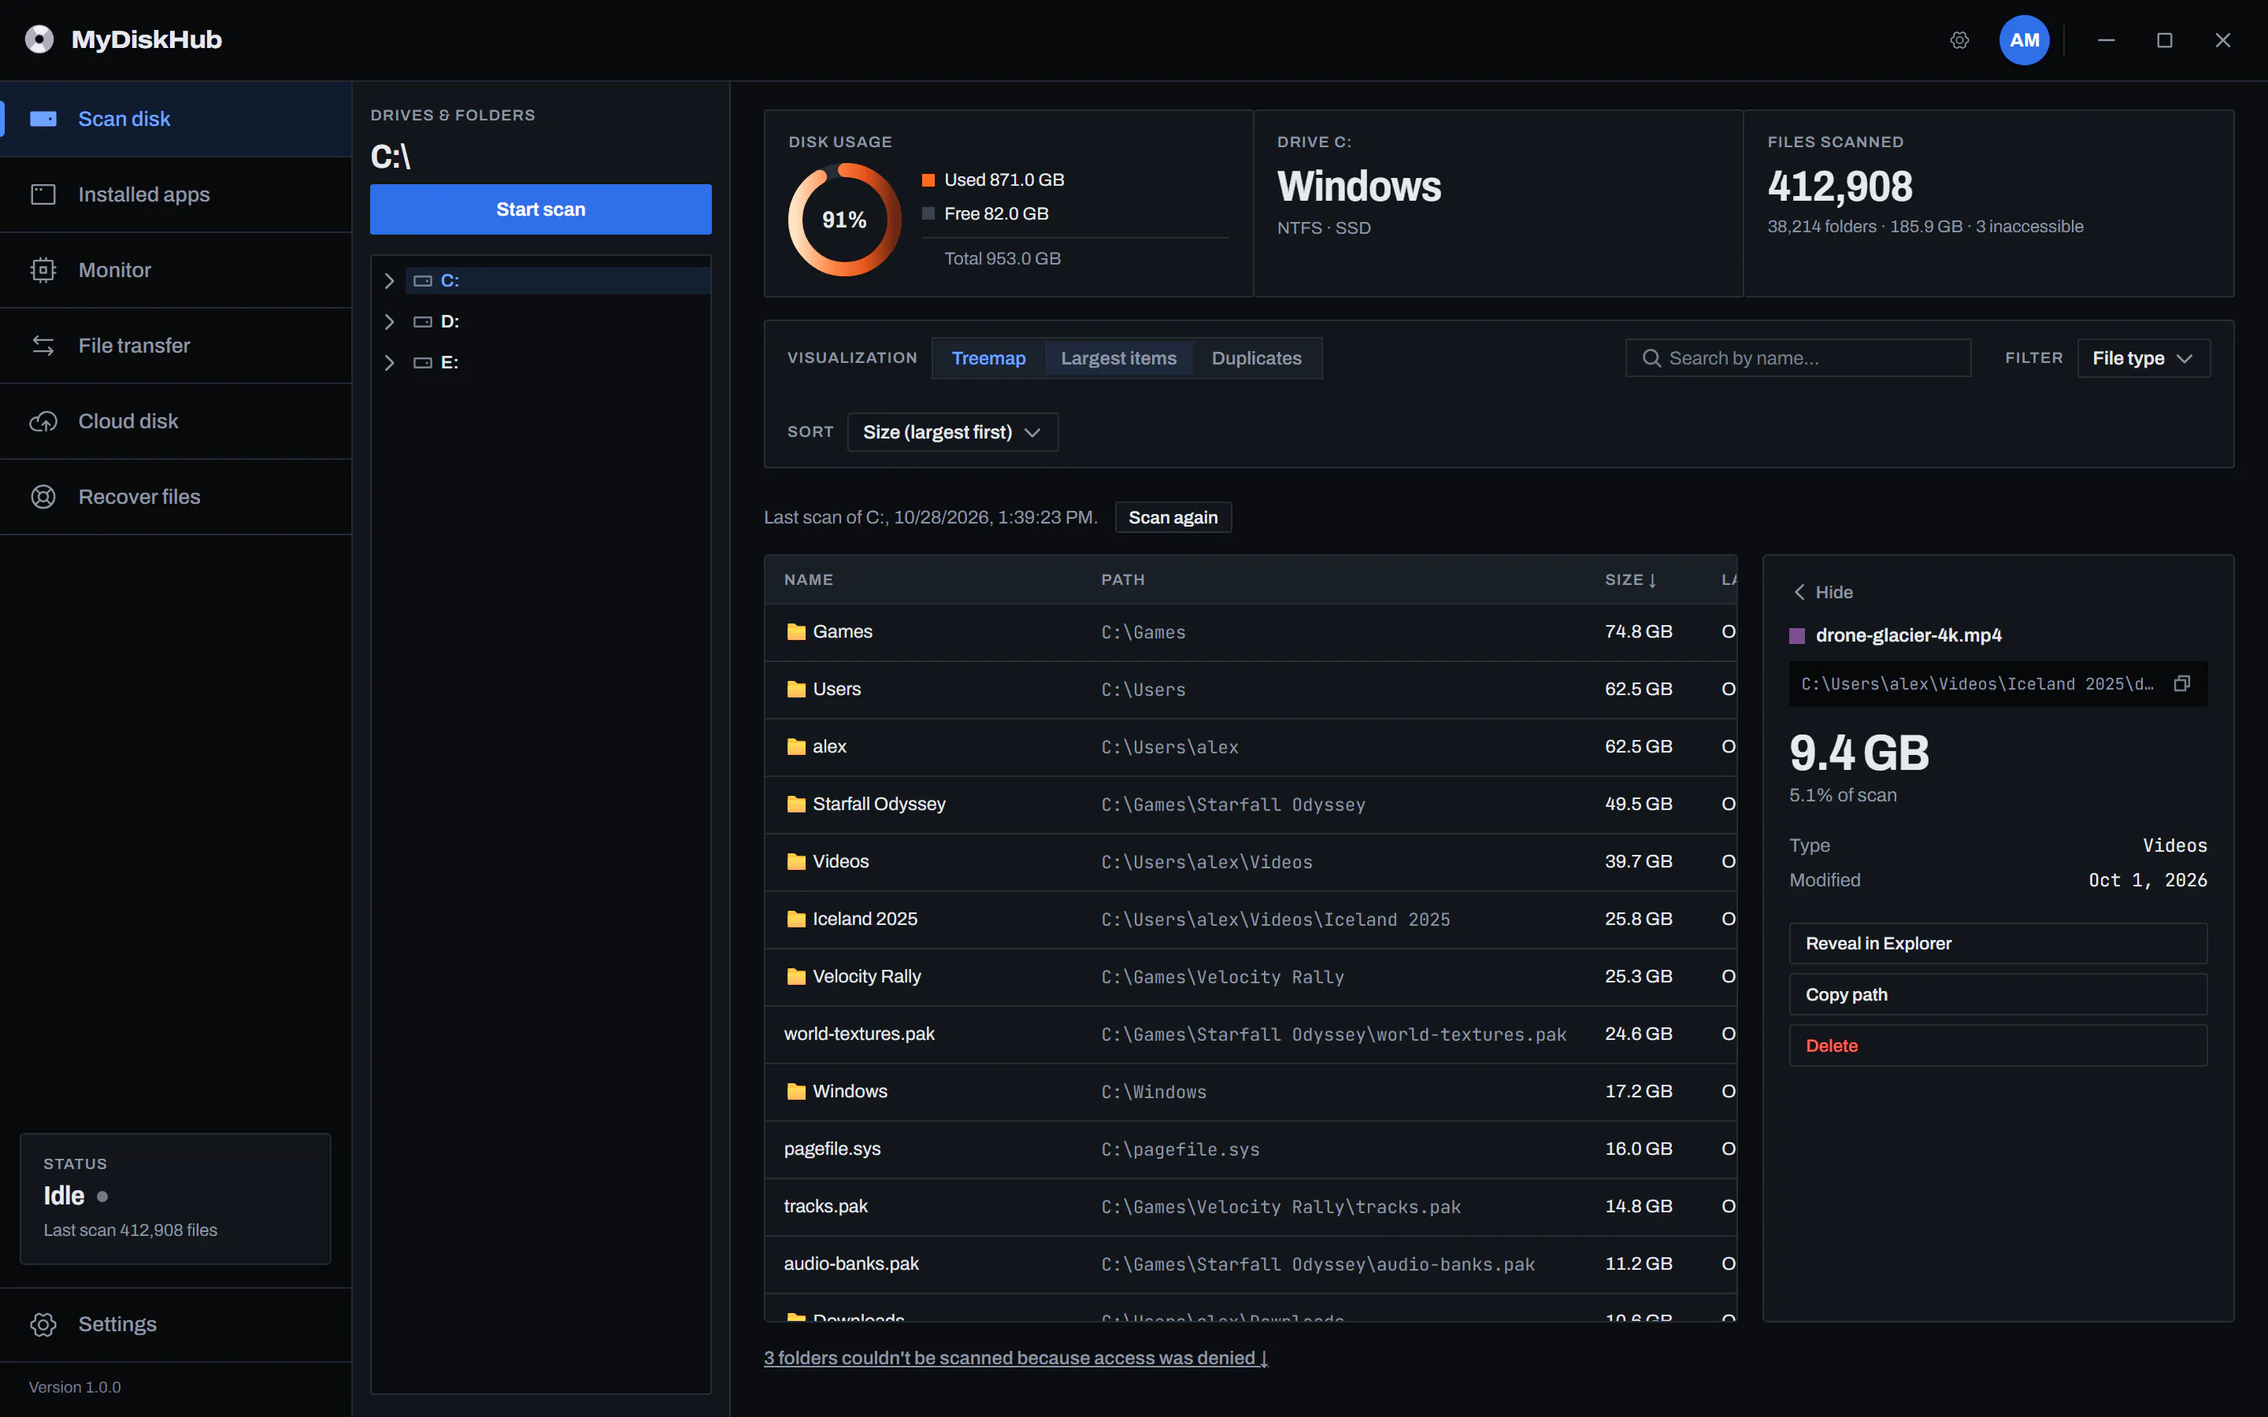Click the purple swatch beside drone-glacier-4k.mp4
2268x1417 pixels.
(1796, 636)
